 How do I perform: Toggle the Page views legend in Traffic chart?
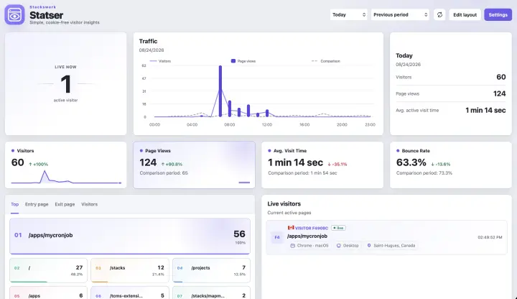pos(243,61)
